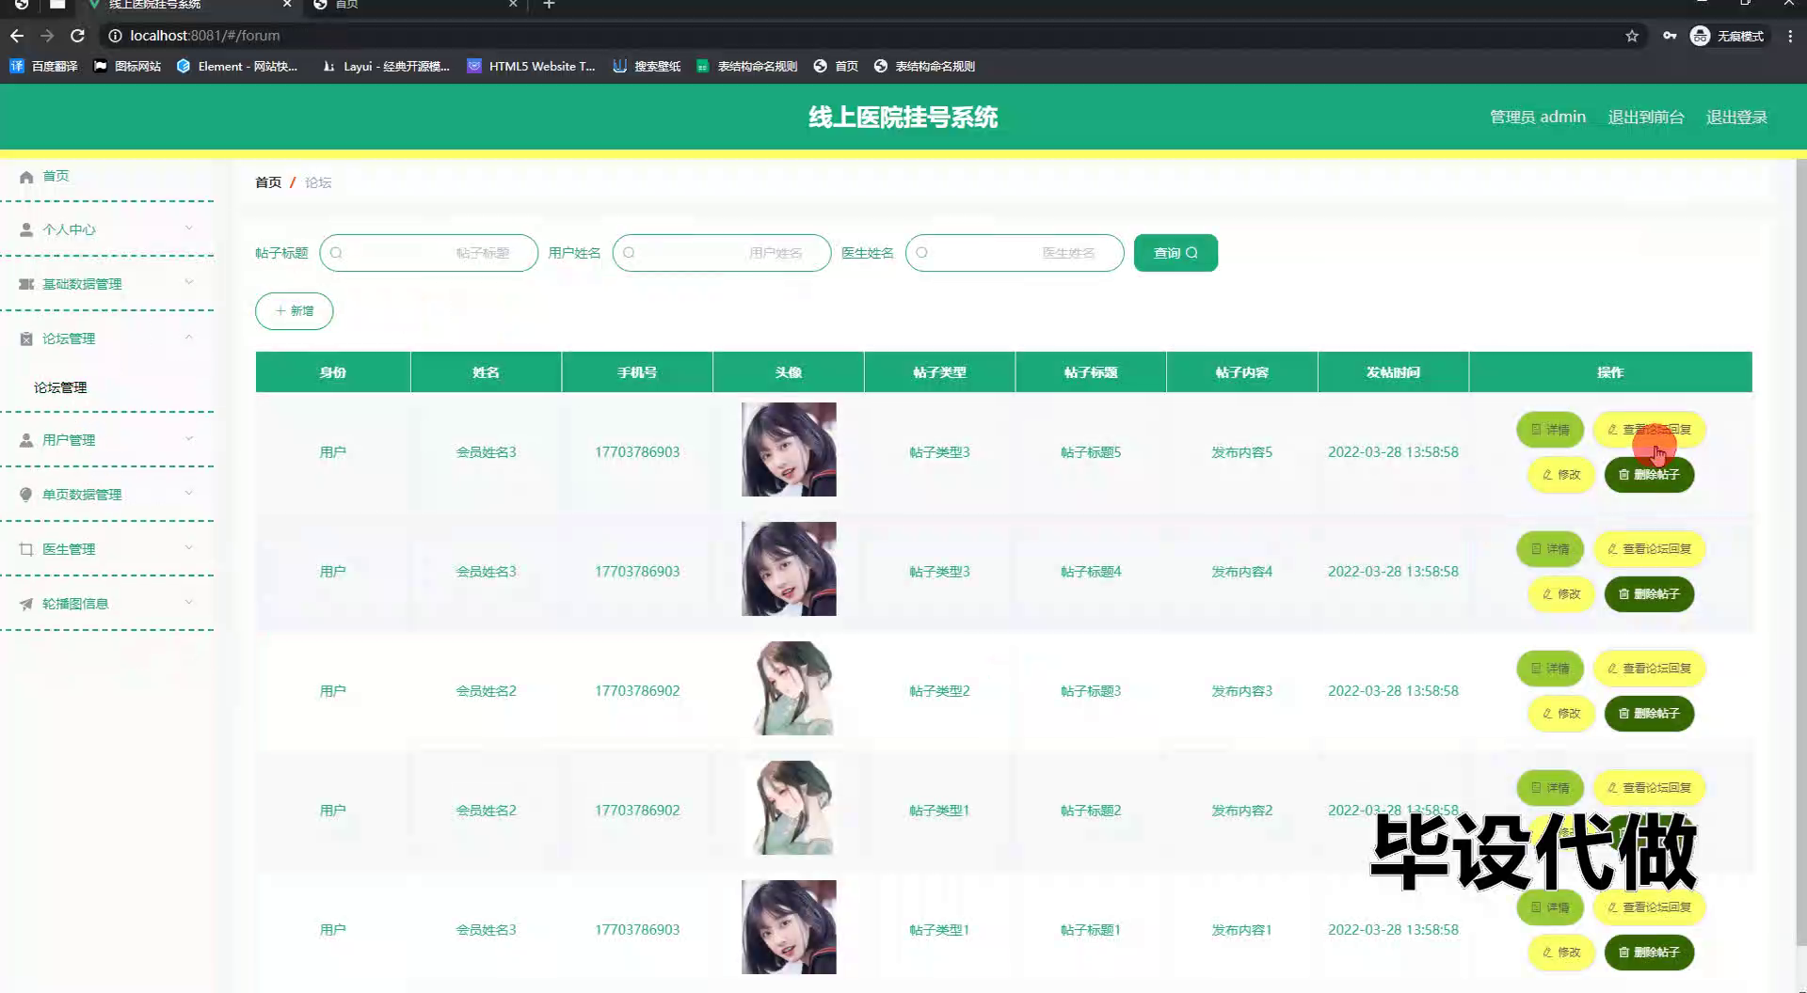This screenshot has width=1807, height=993.
Task: Click the crop icon for 医生管理
Action: (x=26, y=549)
